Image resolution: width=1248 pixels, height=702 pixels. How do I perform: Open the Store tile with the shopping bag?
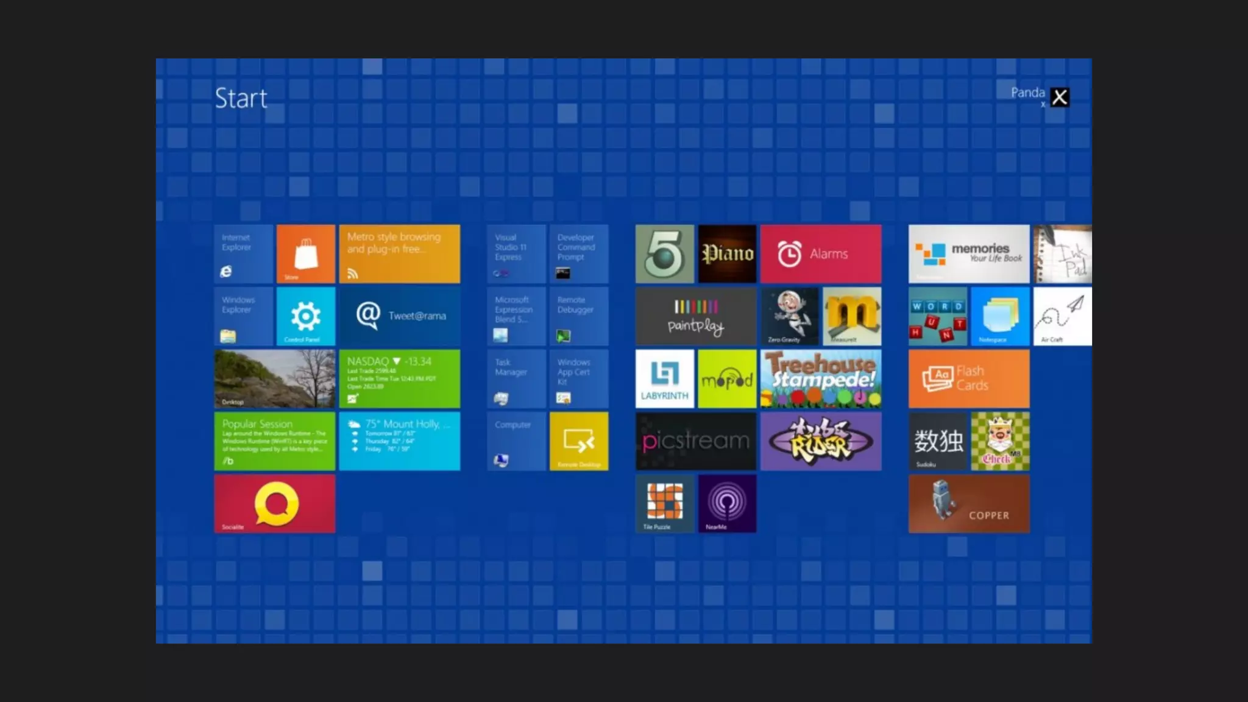point(305,253)
